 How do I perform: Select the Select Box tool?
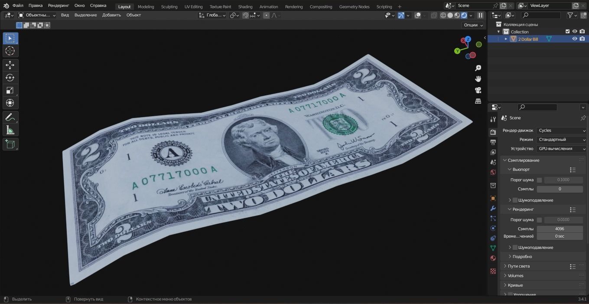click(x=10, y=38)
